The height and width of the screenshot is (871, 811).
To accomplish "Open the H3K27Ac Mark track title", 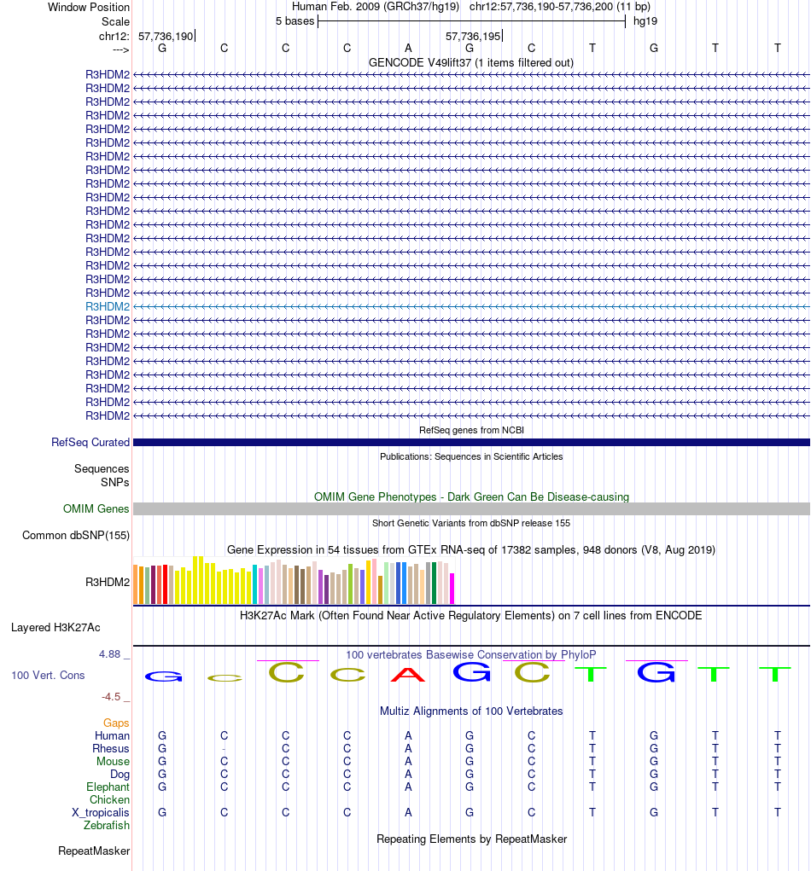I will pos(471,615).
